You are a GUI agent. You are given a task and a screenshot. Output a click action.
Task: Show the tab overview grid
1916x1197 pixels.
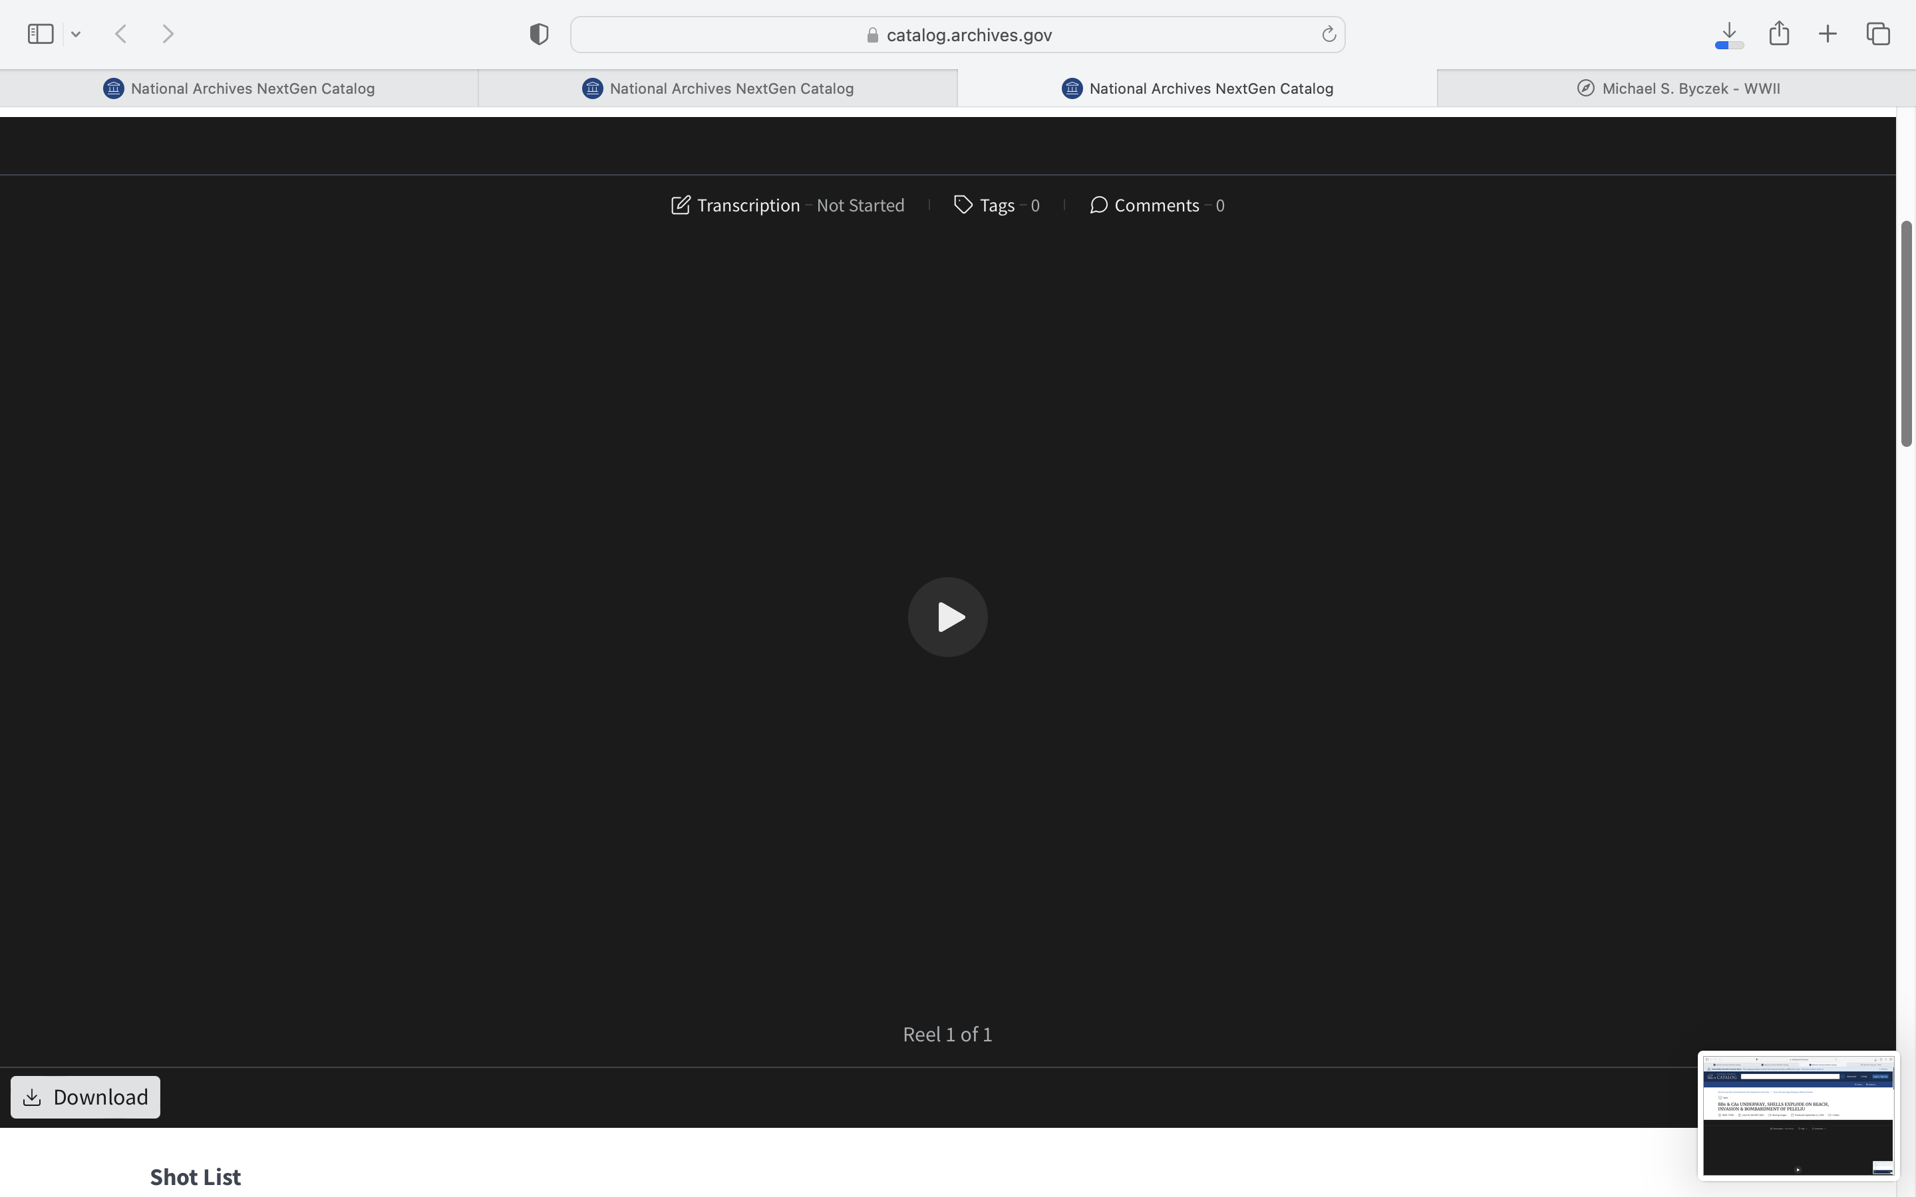click(x=1878, y=34)
